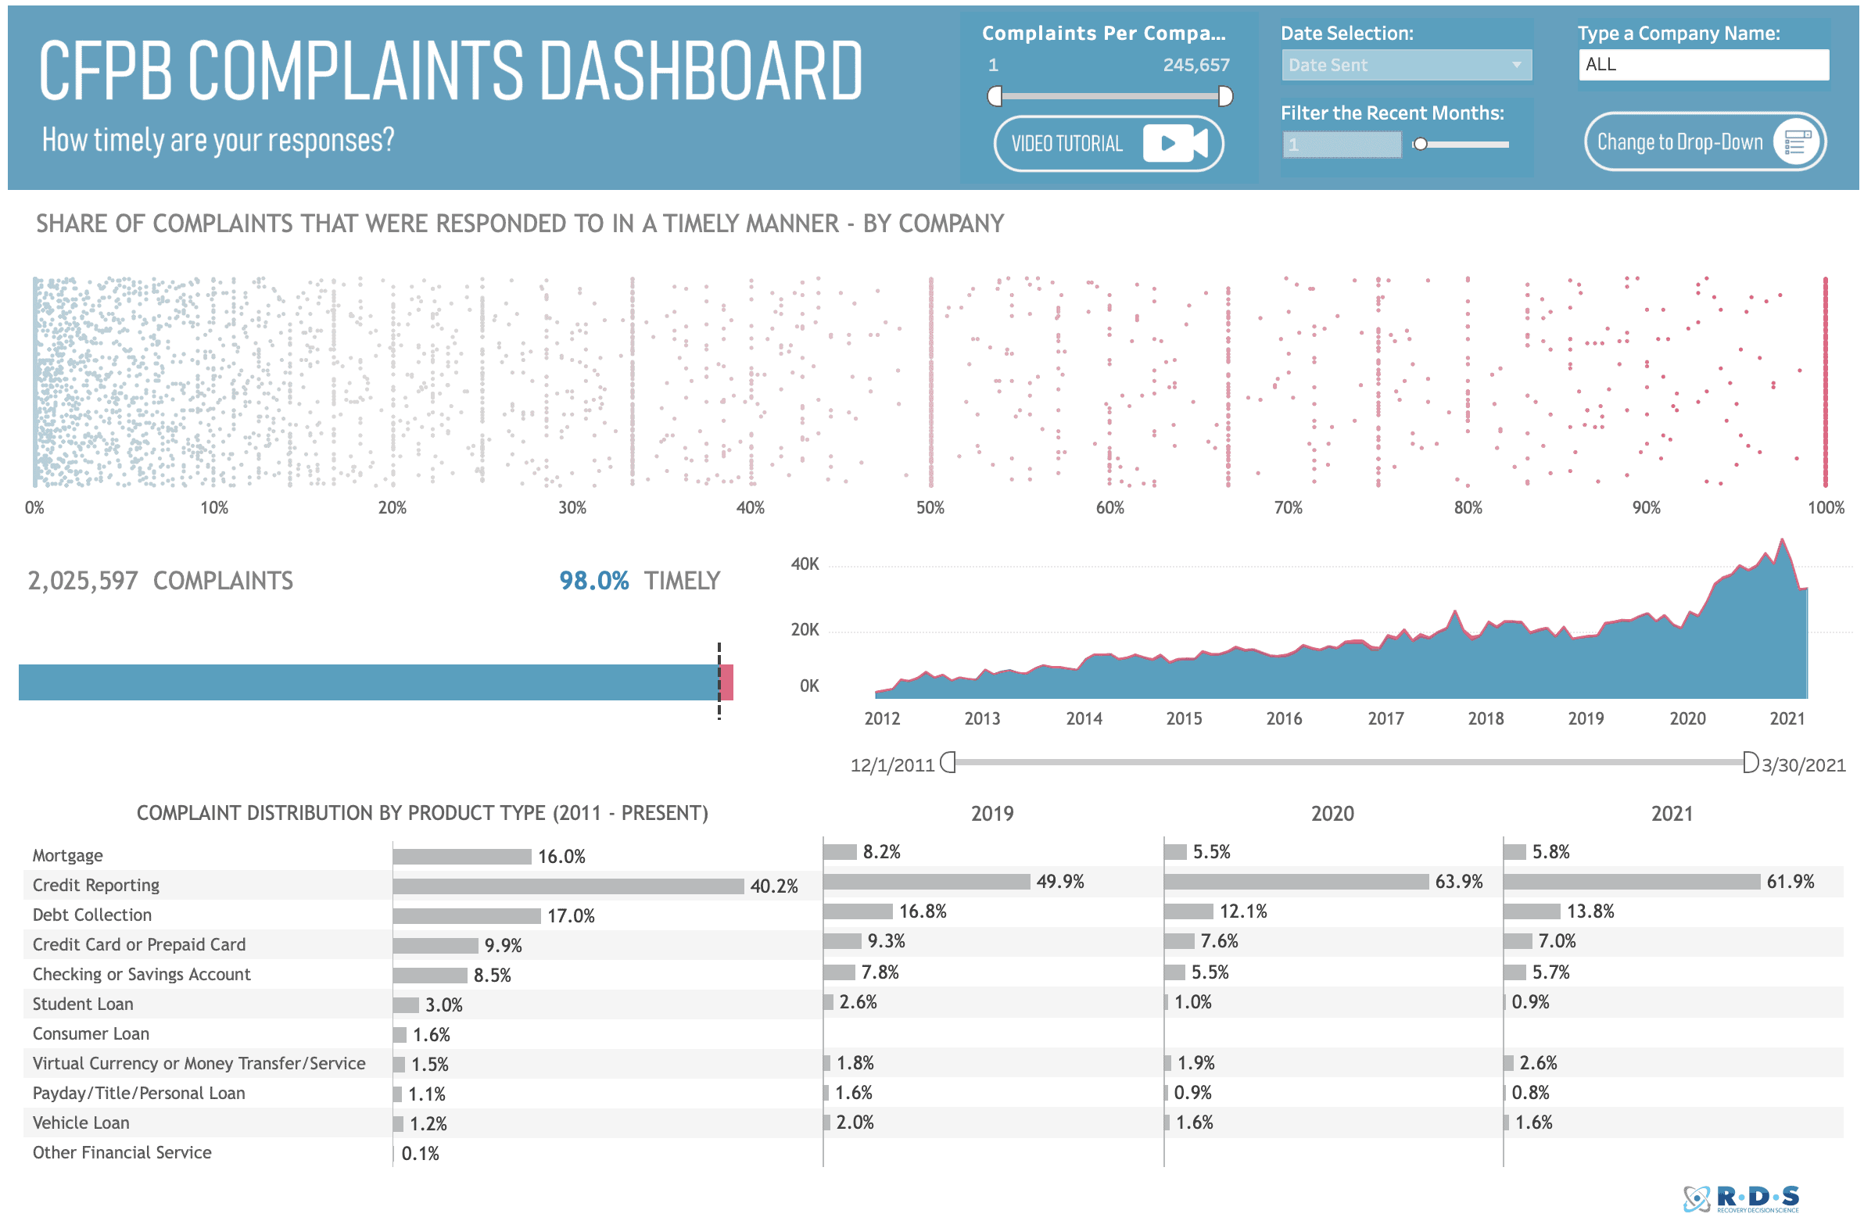Click the company name input field

pos(1703,65)
